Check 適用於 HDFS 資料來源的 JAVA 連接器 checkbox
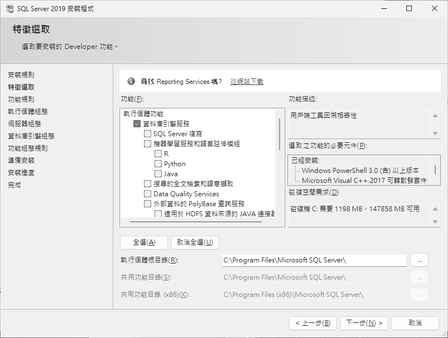This screenshot has width=448, height=338. tap(158, 213)
